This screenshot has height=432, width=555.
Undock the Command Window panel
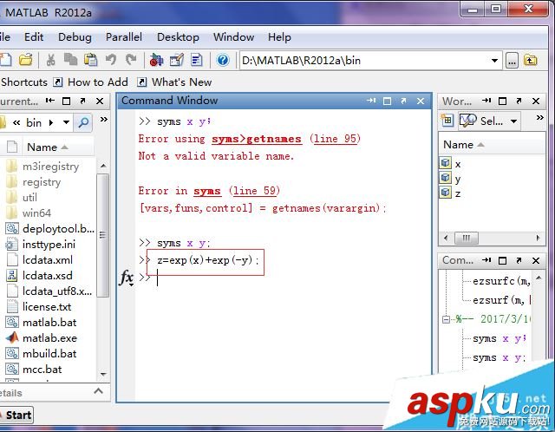point(403,101)
